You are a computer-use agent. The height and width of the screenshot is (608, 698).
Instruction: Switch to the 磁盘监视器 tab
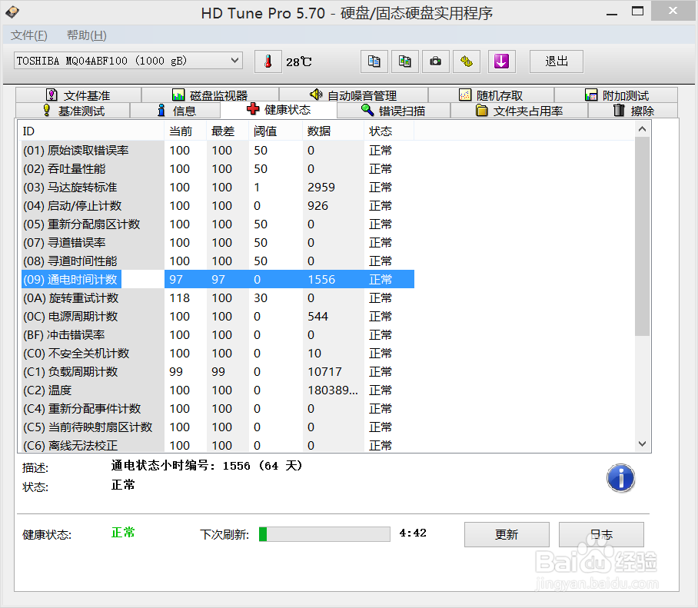[x=210, y=95]
